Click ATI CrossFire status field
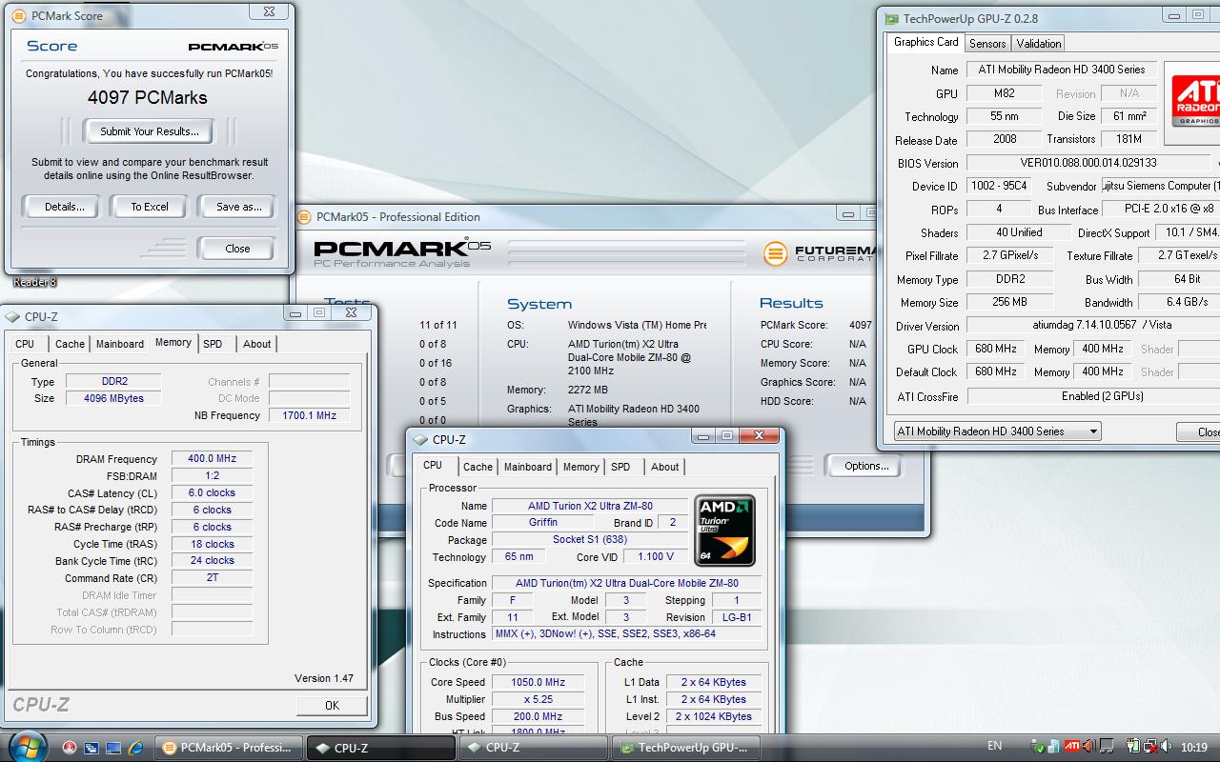Image resolution: width=1220 pixels, height=762 pixels. [x=1093, y=396]
